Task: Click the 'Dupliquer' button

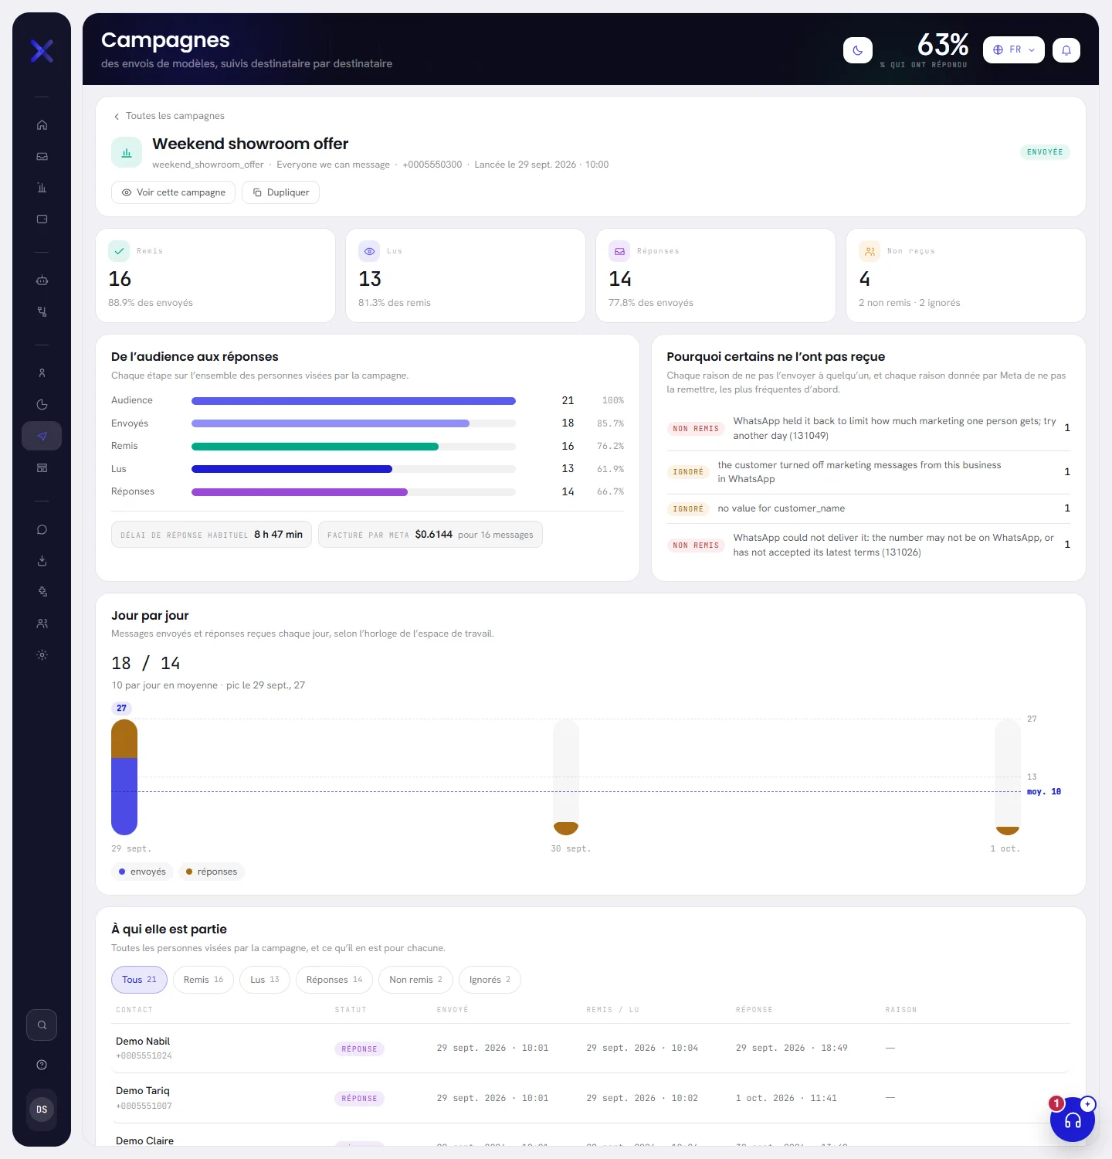Action: [280, 192]
